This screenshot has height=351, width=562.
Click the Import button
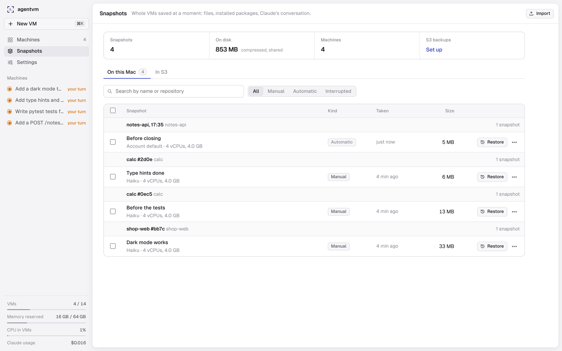(540, 13)
